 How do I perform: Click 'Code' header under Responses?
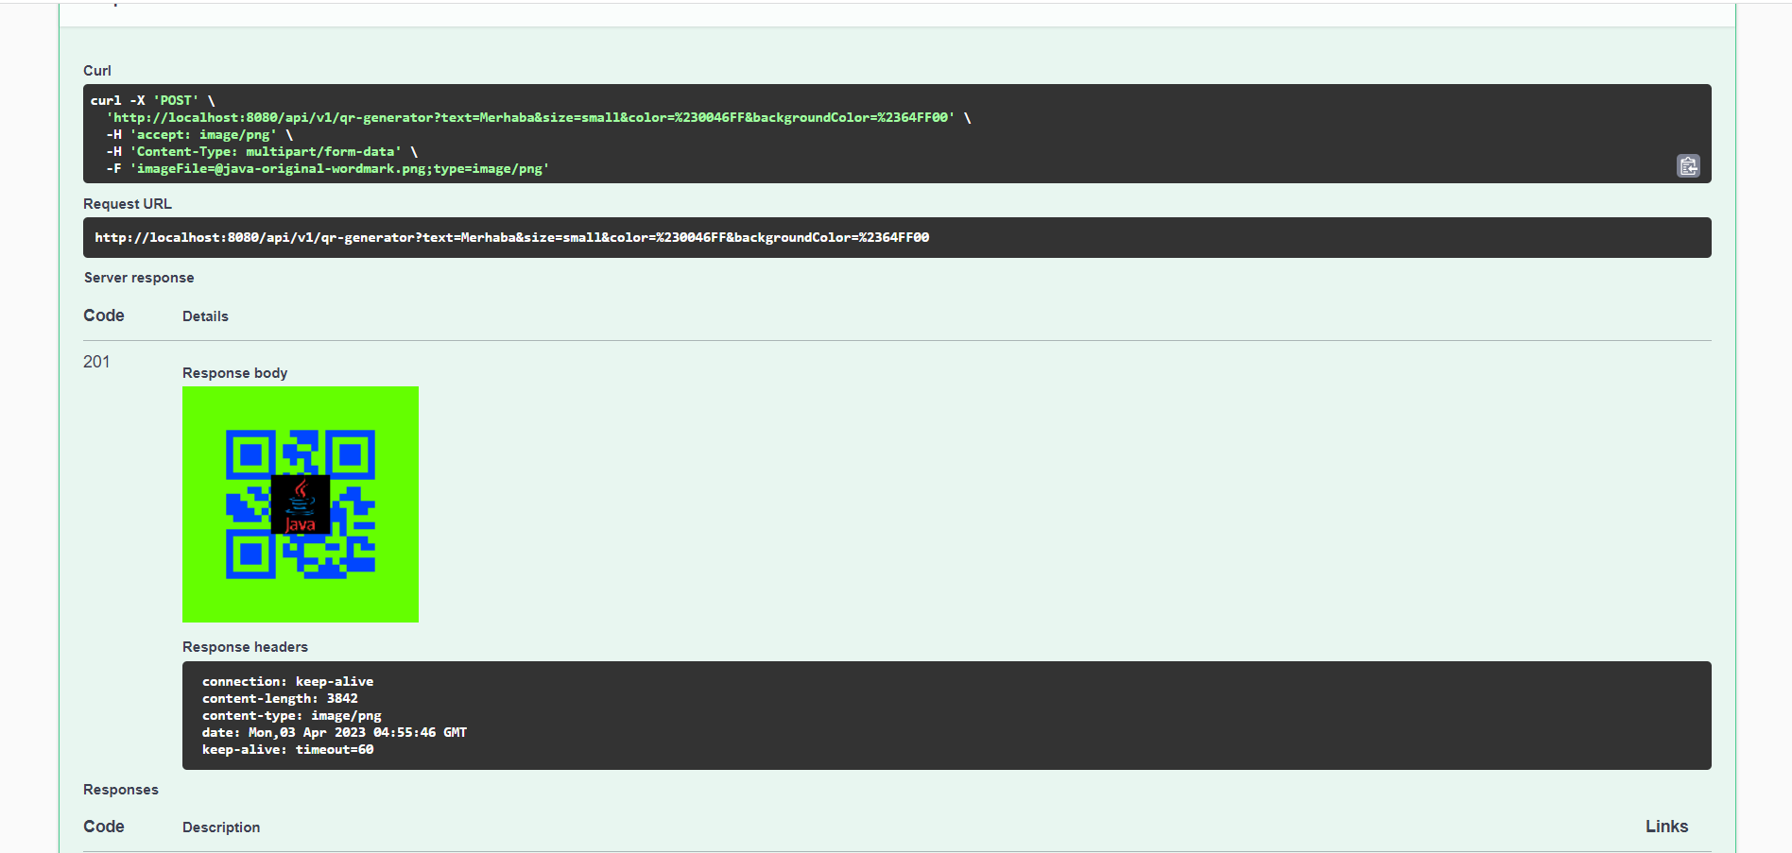pos(104,827)
